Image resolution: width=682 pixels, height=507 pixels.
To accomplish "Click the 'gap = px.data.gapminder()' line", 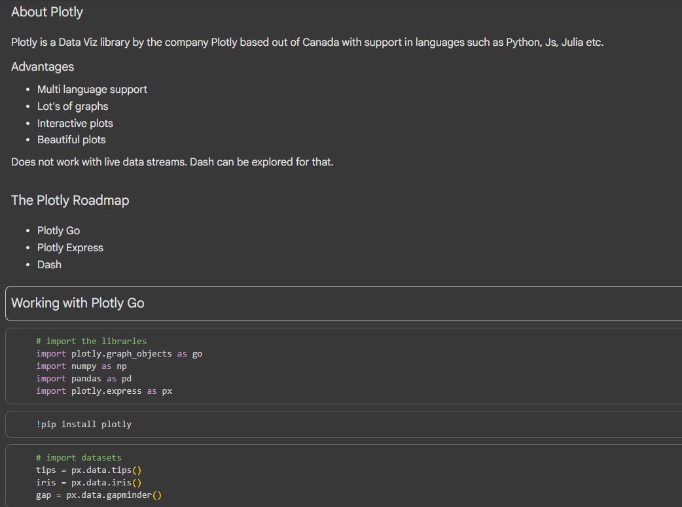I will point(99,495).
